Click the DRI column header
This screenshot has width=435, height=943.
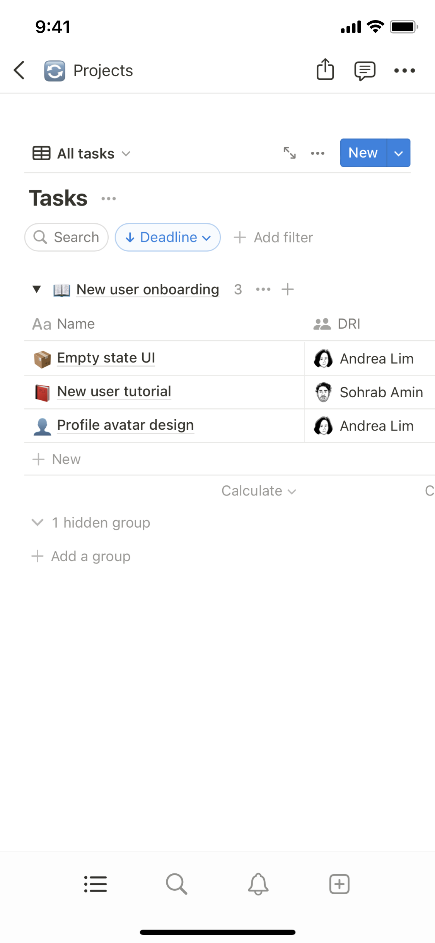[x=348, y=324]
